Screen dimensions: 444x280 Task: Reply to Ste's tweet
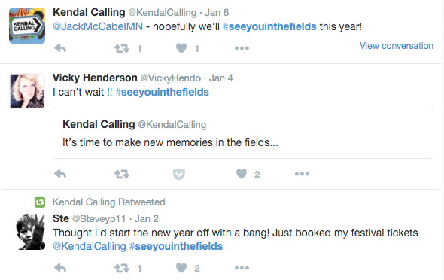tap(60, 268)
